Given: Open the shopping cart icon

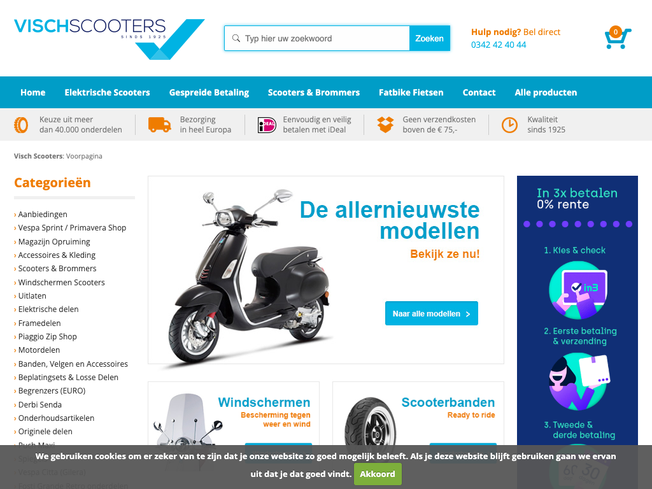Looking at the screenshot, I should [618, 38].
